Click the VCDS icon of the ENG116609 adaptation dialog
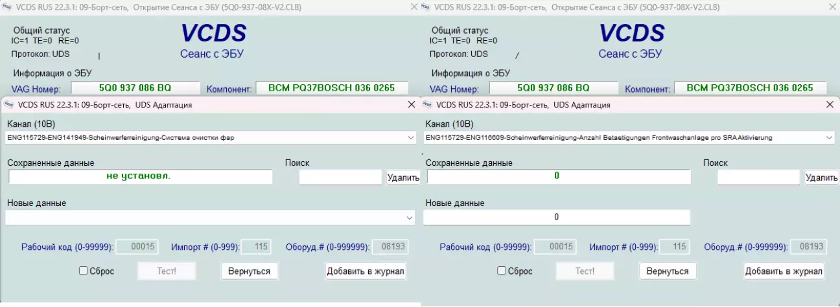 (x=427, y=104)
